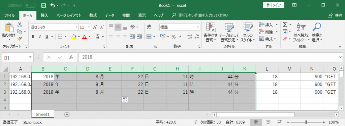Screen dimensions: 345x126
Task: Add a new sheet with plus button
Action: point(67,114)
